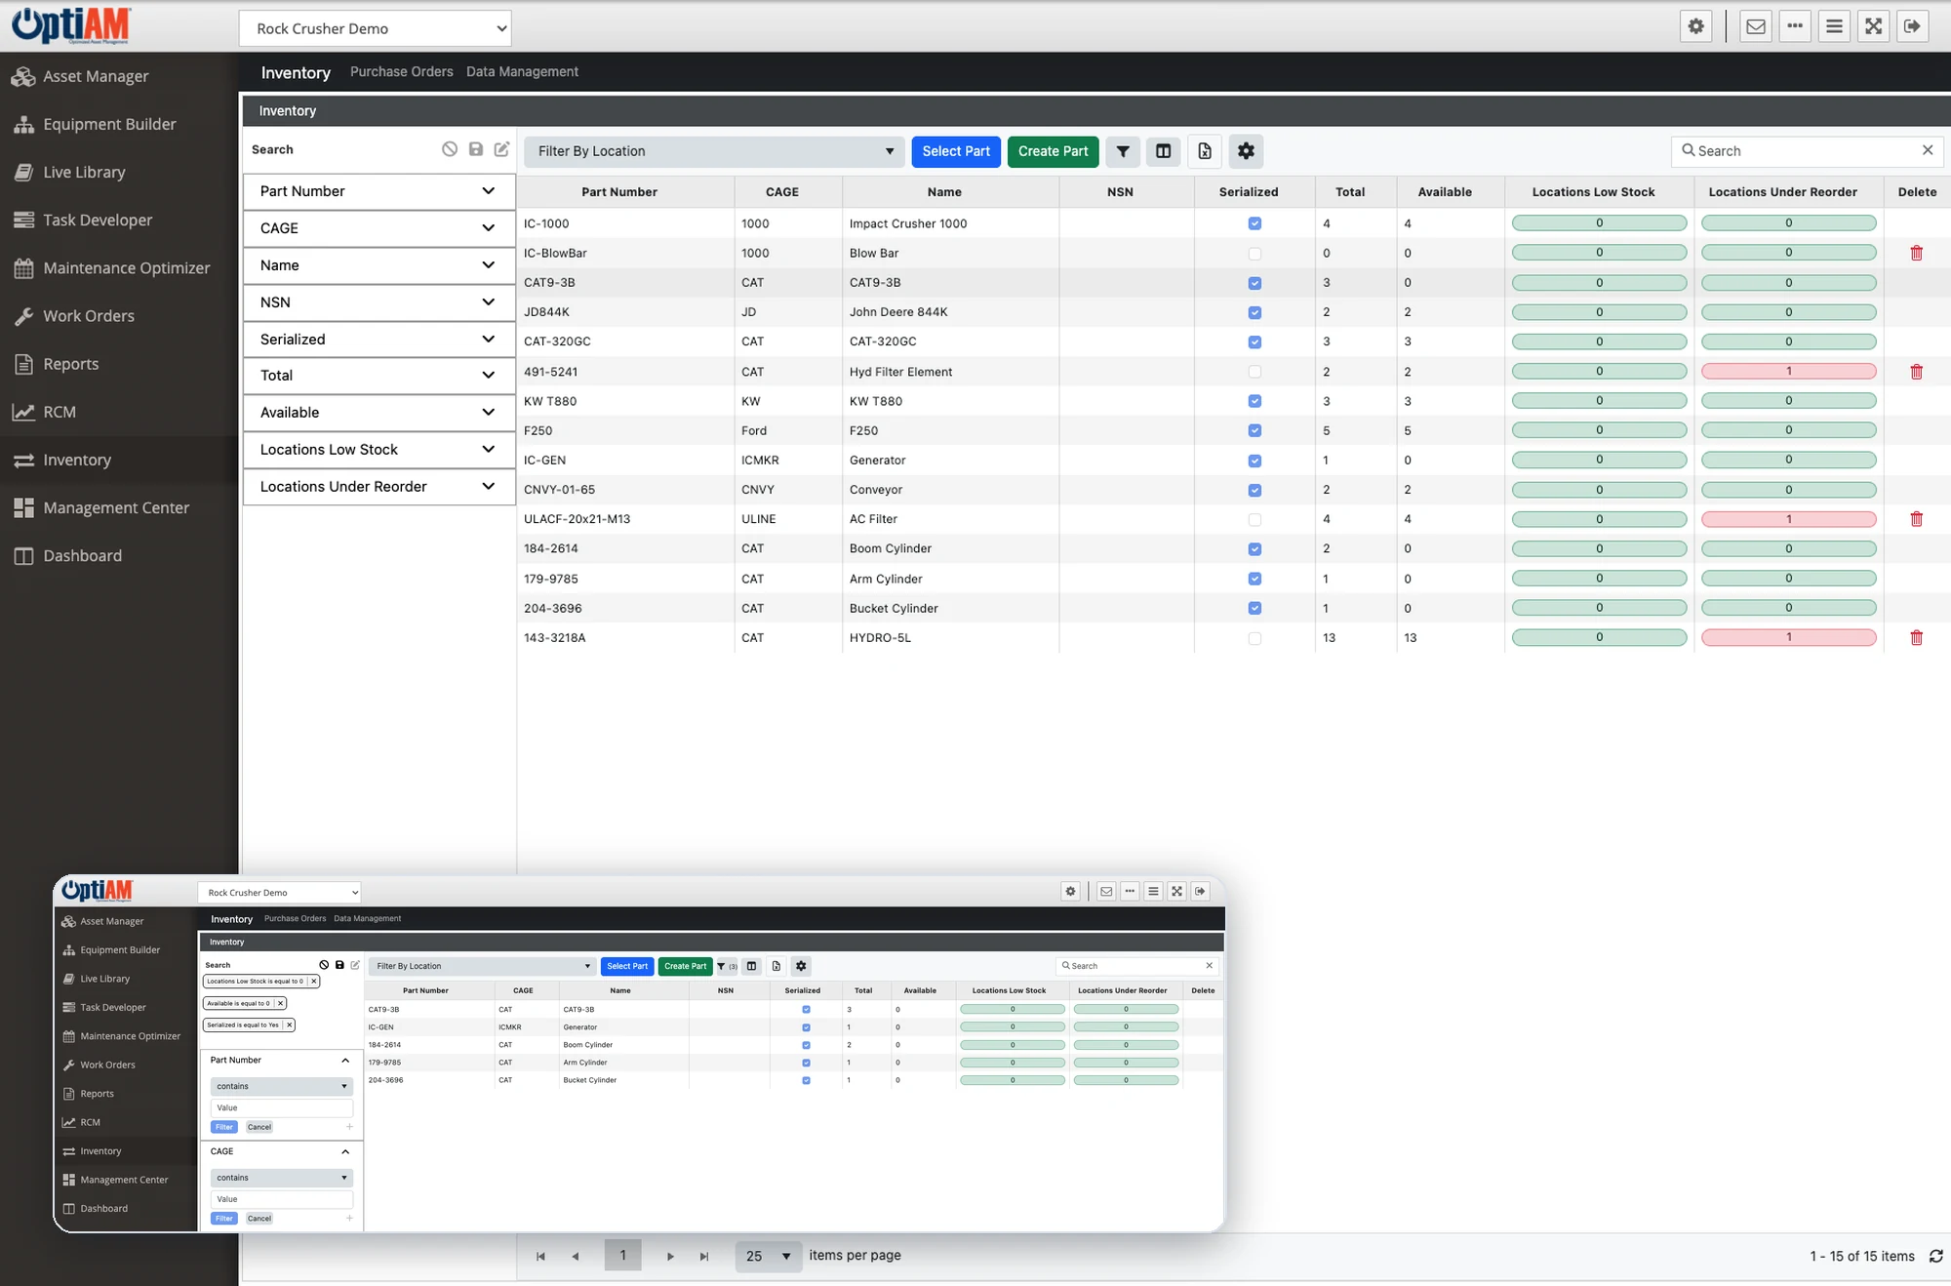Delete the 491-5241 row with trash icon

click(x=1916, y=372)
